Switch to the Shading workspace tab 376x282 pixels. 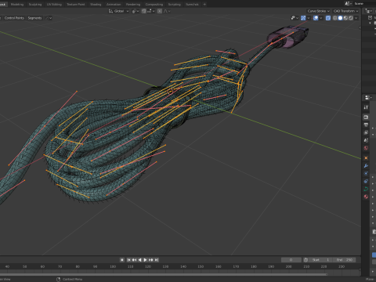[x=96, y=4]
